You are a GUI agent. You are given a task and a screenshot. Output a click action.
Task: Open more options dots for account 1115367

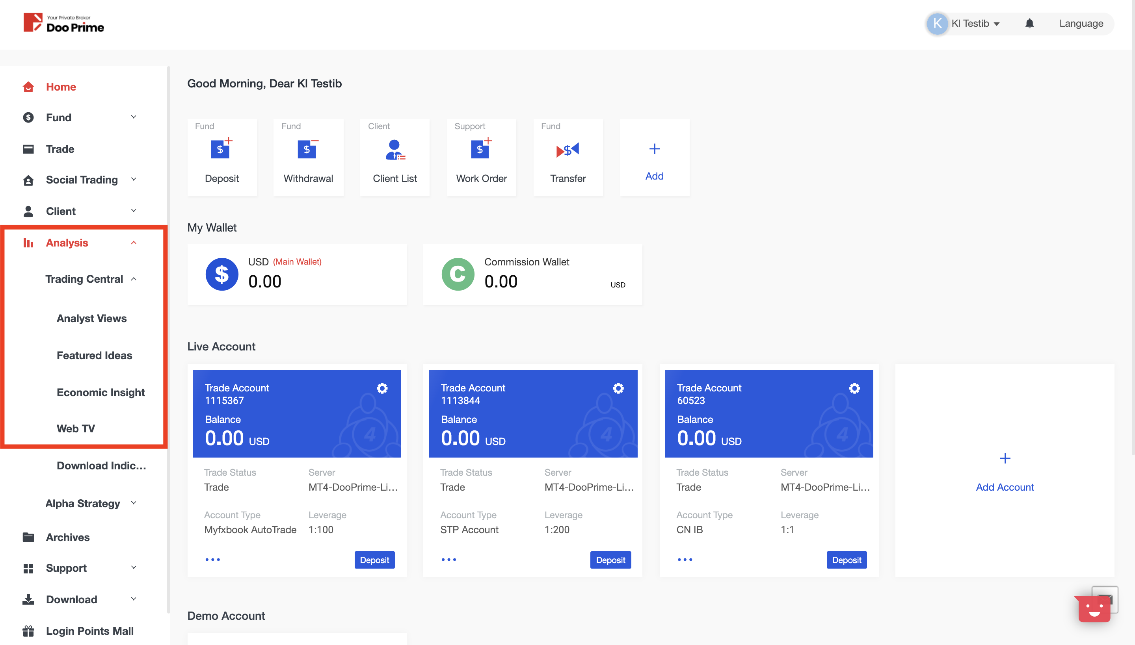click(x=212, y=560)
